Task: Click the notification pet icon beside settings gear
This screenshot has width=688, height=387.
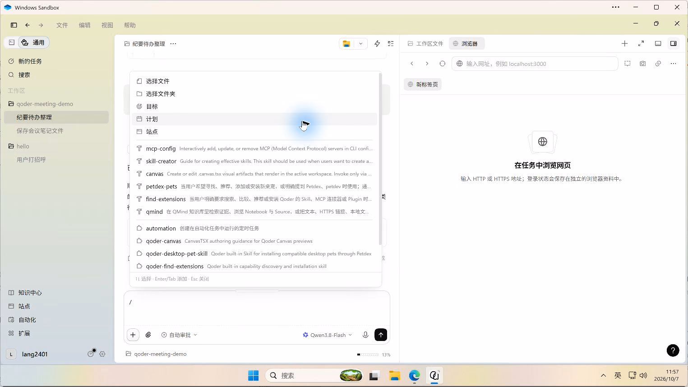Action: point(91,354)
